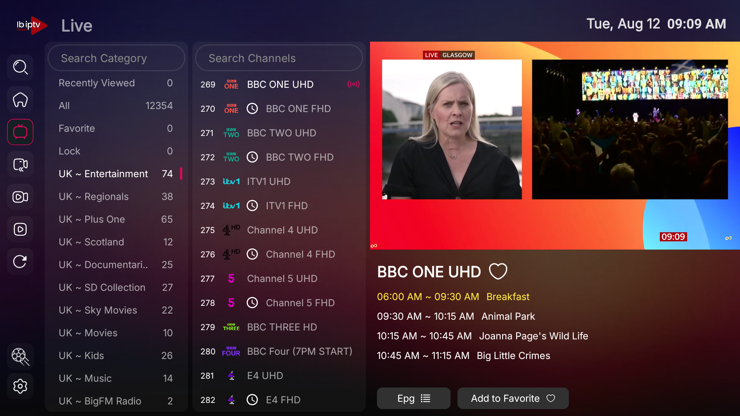The image size is (740, 416).
Task: Open the sports ball icon in the sidebar
Action: 20,356
